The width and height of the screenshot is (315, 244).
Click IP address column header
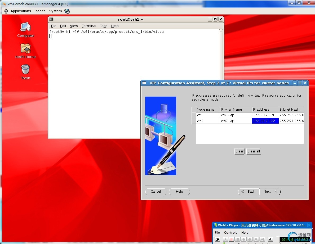pyautogui.click(x=265, y=109)
